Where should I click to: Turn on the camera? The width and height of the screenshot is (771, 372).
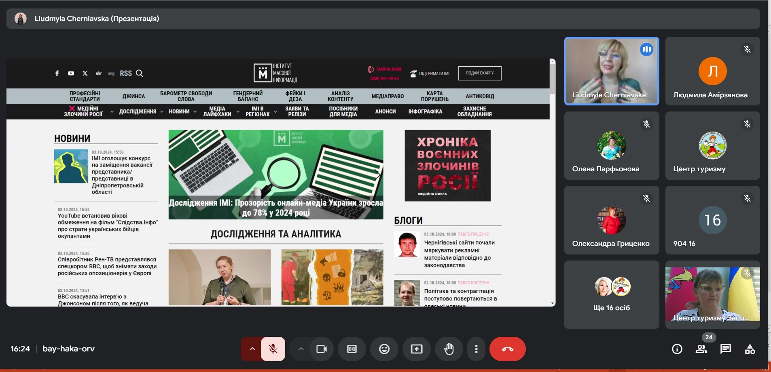coord(322,349)
